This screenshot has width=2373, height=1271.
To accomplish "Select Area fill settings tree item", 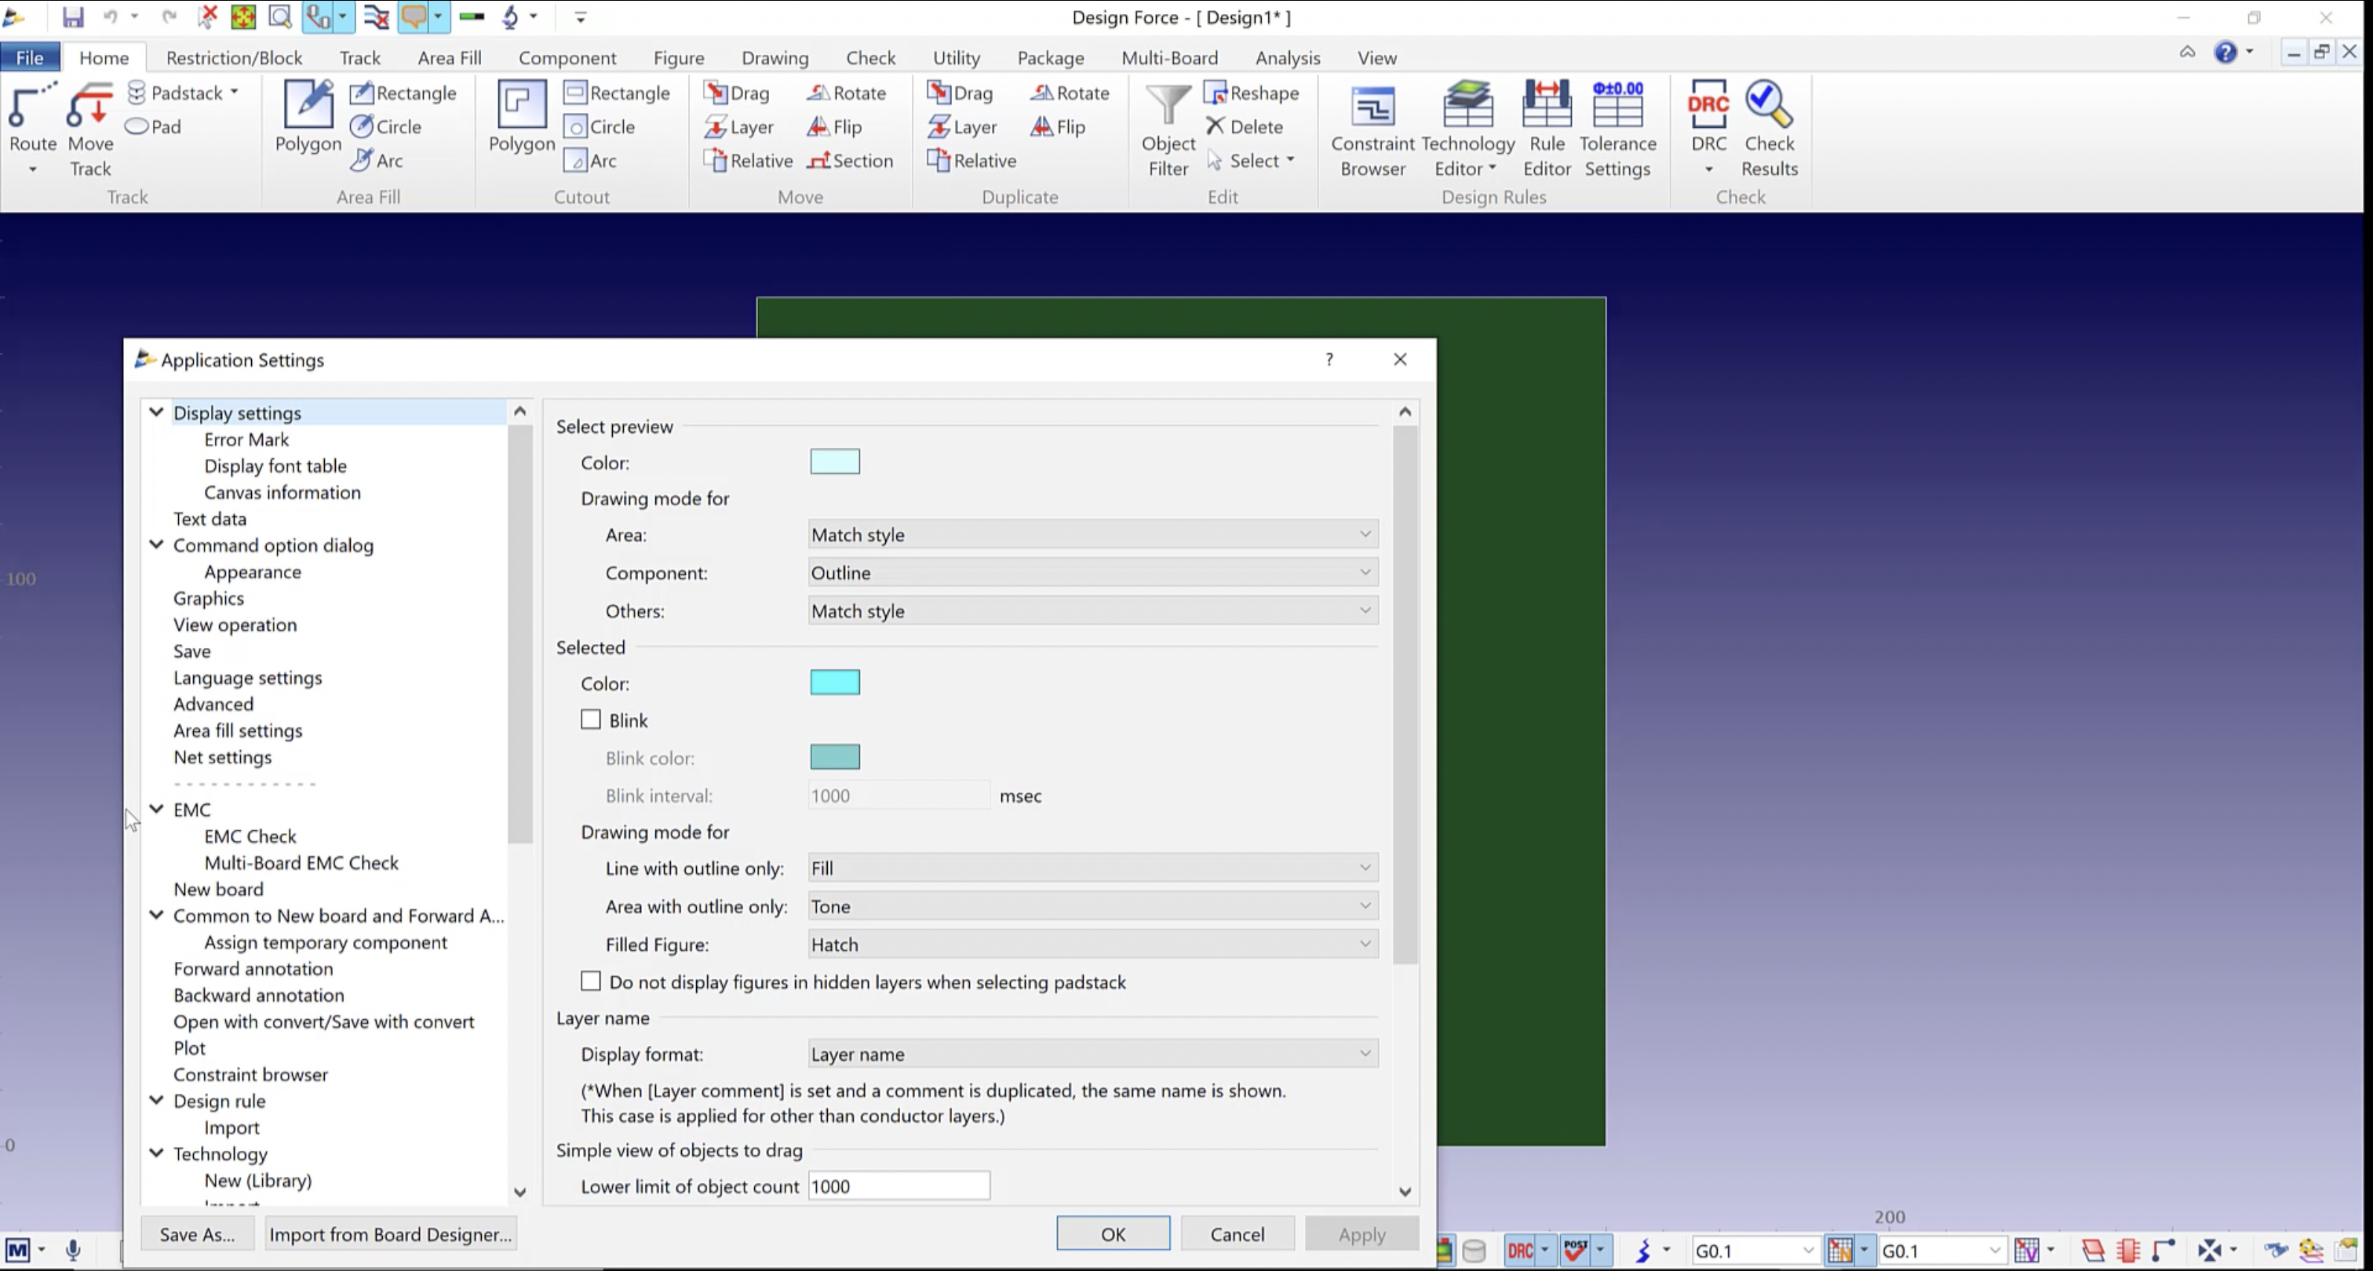I will (238, 730).
